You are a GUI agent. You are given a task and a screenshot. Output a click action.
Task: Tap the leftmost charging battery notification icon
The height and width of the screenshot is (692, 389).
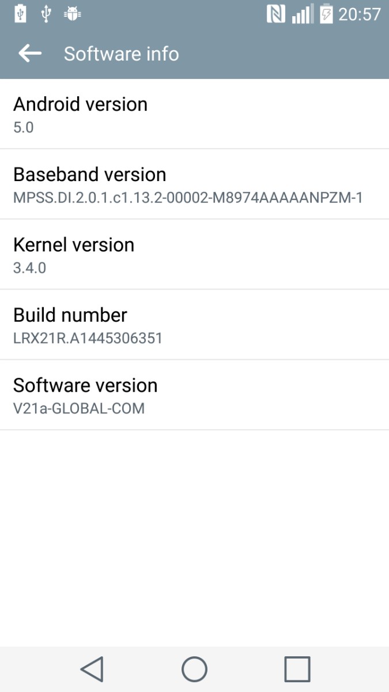(21, 14)
